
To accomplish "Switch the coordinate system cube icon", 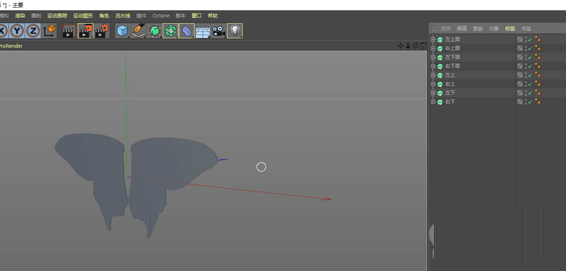I will [x=50, y=31].
